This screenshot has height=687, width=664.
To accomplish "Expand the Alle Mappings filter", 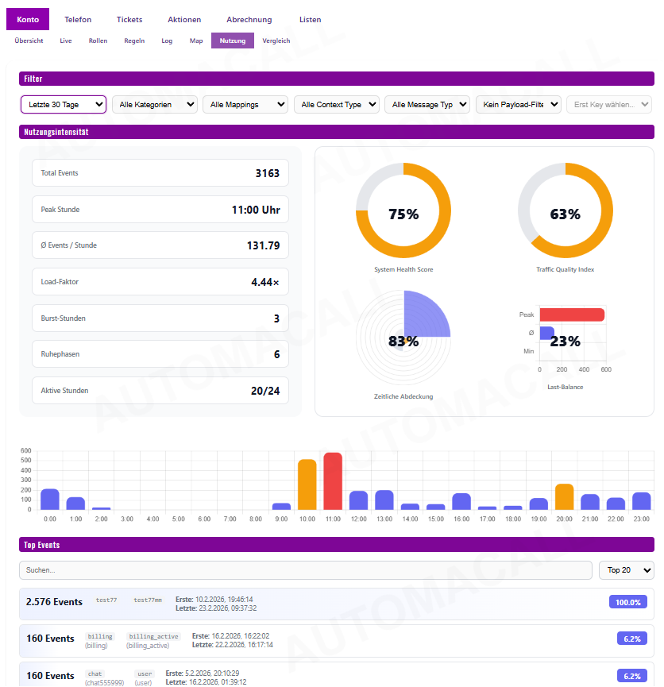I will [245, 105].
